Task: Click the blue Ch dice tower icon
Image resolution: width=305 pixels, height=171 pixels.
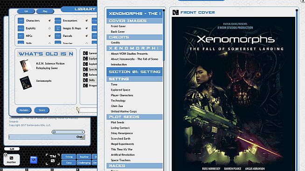Action: tap(34, 160)
